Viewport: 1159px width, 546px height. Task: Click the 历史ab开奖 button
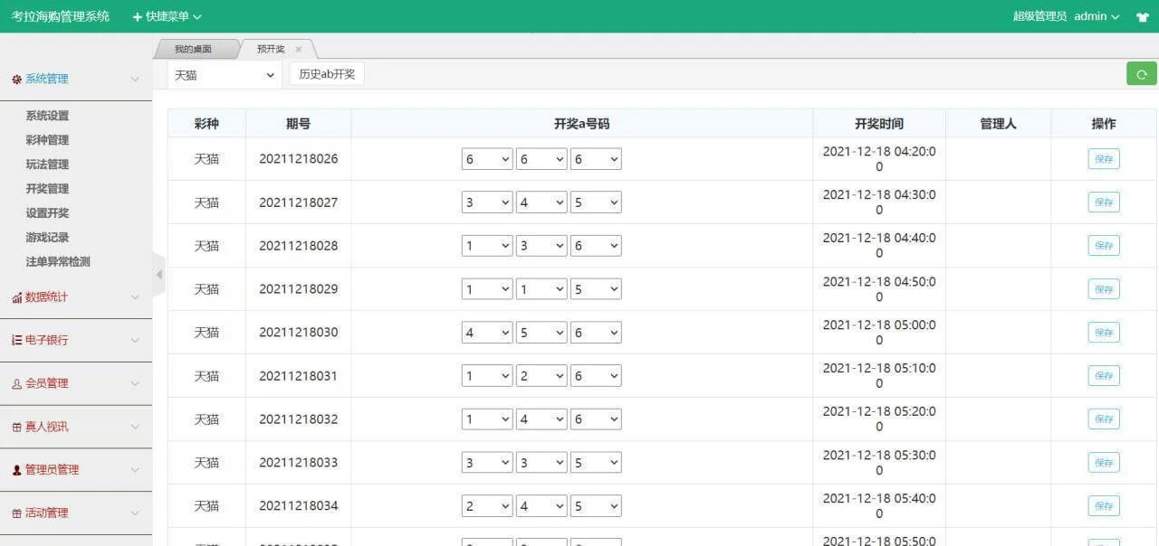click(x=327, y=74)
